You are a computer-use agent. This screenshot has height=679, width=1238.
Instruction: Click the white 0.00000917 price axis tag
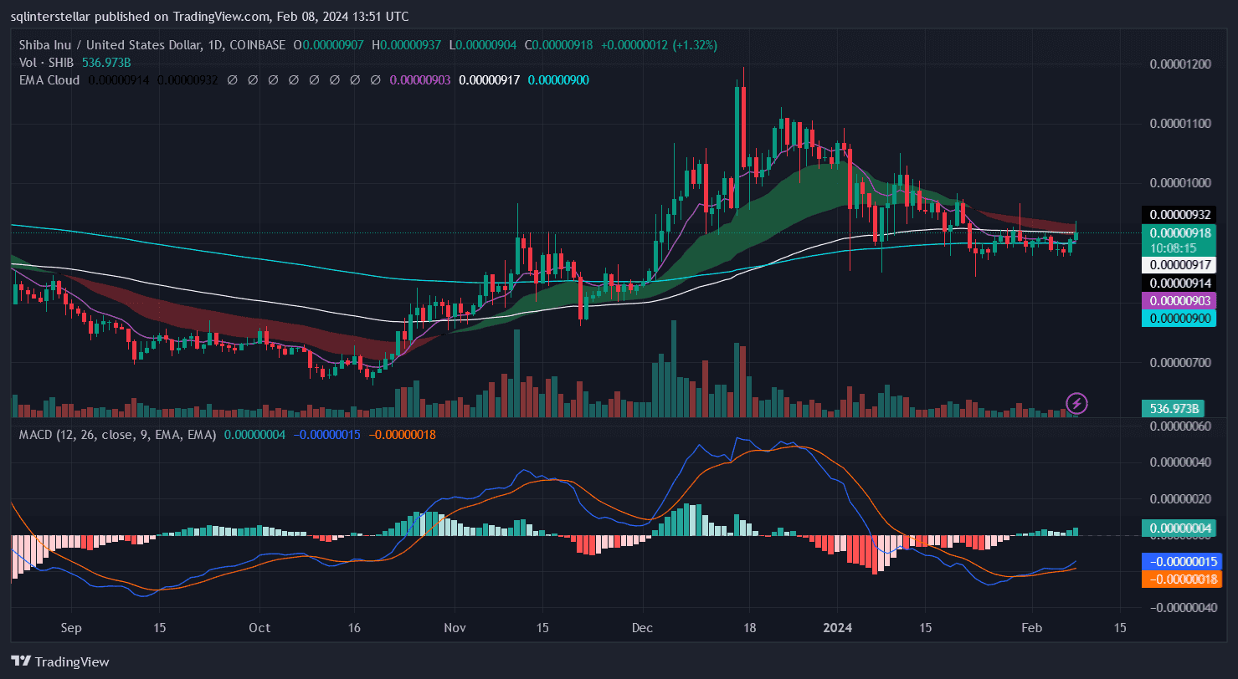point(1180,265)
